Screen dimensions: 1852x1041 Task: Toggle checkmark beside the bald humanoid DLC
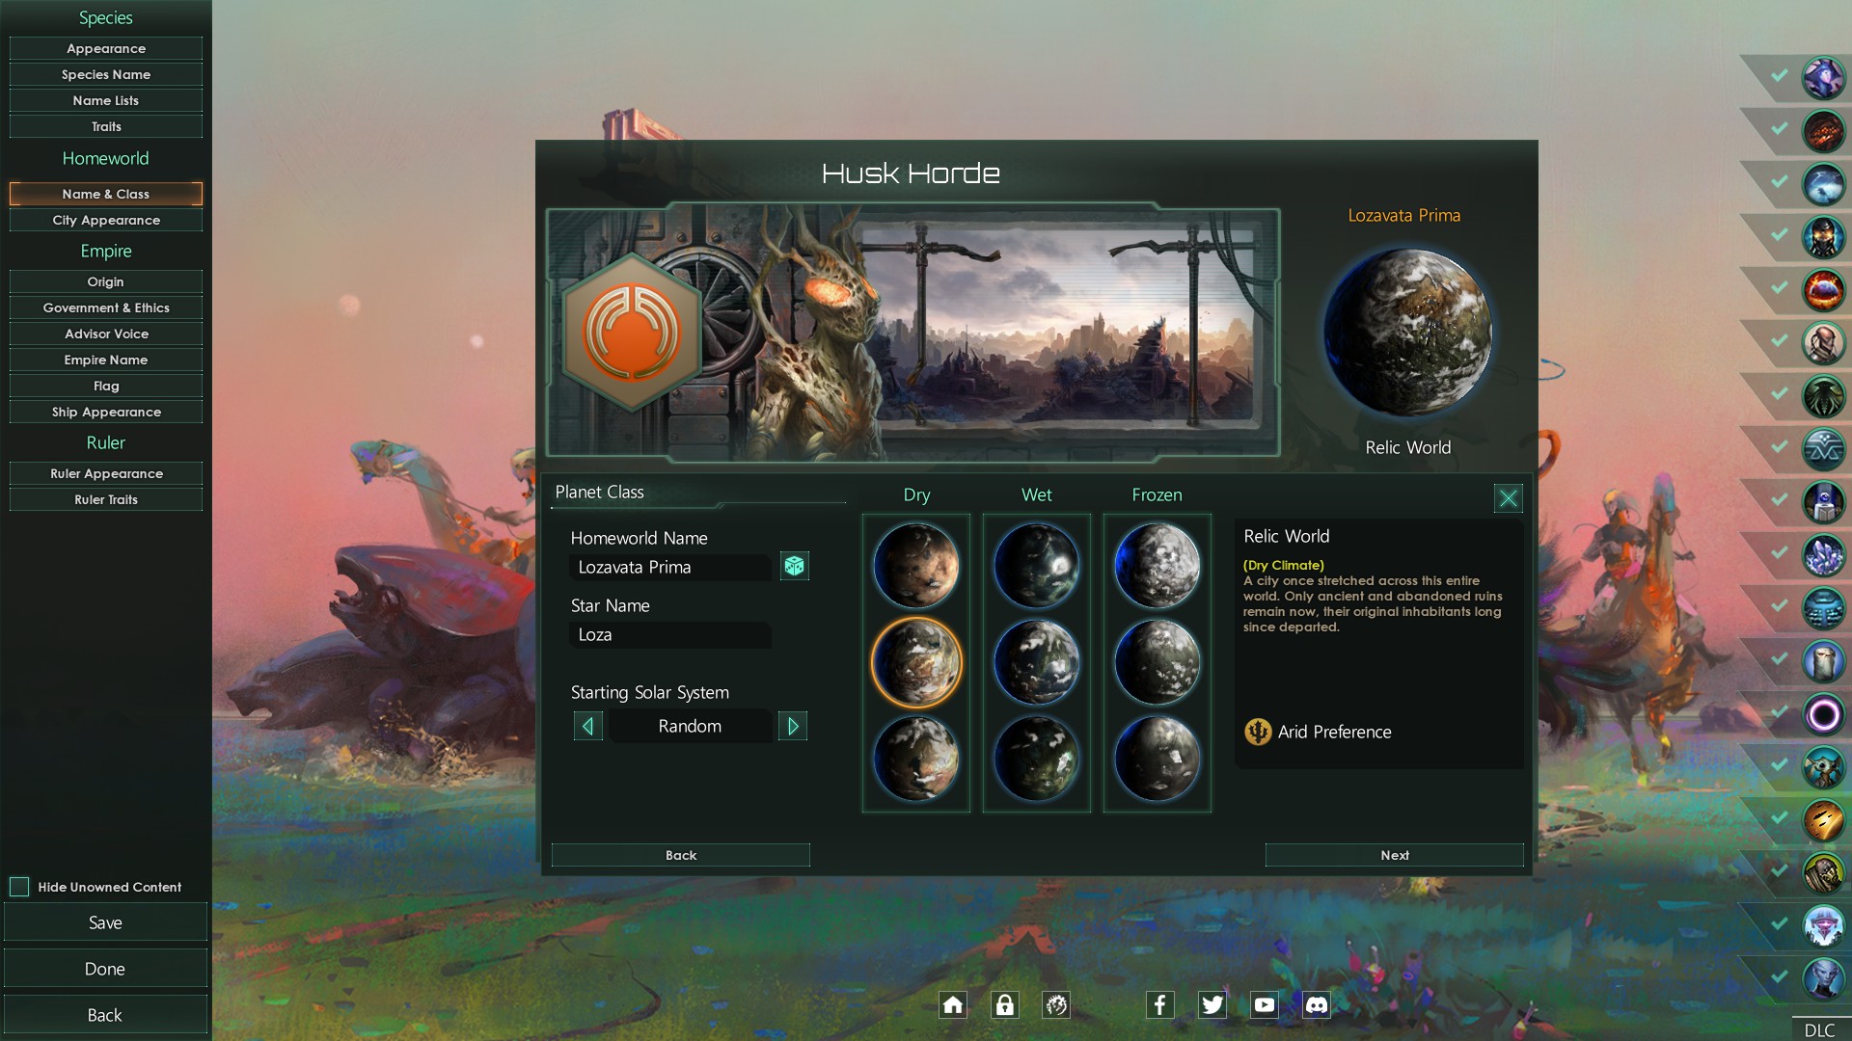(1780, 340)
